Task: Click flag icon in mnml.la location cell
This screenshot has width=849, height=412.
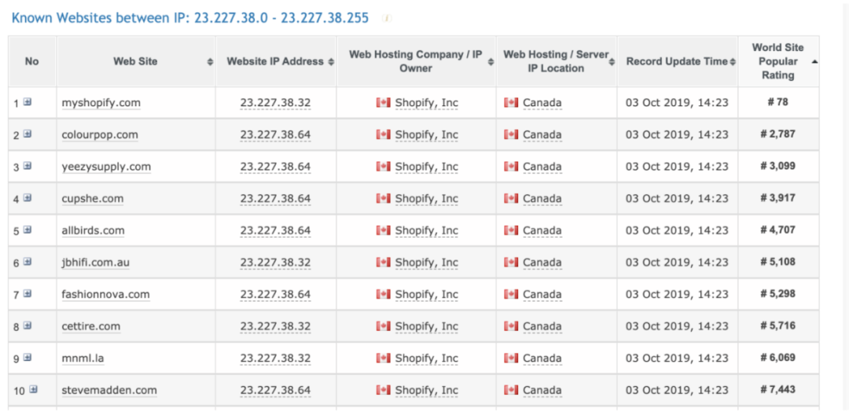Action: 511,359
